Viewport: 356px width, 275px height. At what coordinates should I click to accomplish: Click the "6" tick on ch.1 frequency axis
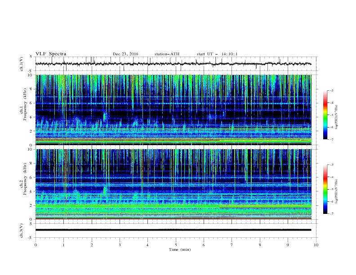[x=31, y=103]
